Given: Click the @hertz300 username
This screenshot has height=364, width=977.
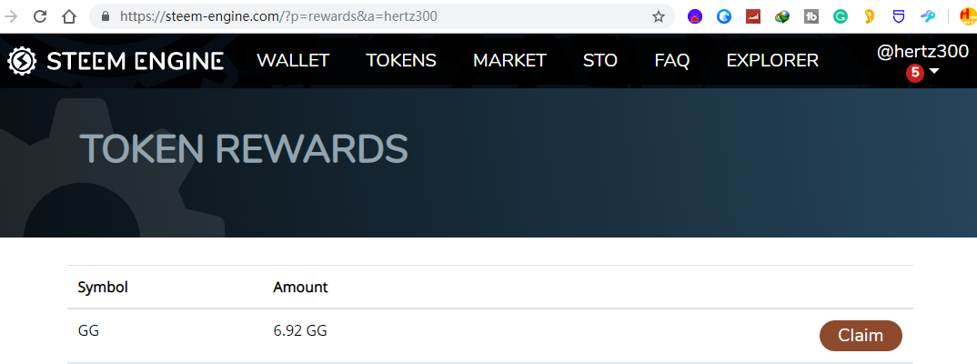Looking at the screenshot, I should 922,52.
